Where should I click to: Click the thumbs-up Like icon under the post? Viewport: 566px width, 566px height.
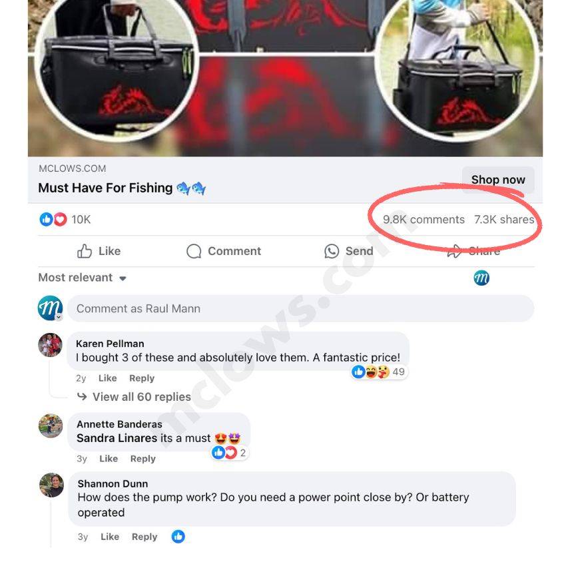pos(85,251)
